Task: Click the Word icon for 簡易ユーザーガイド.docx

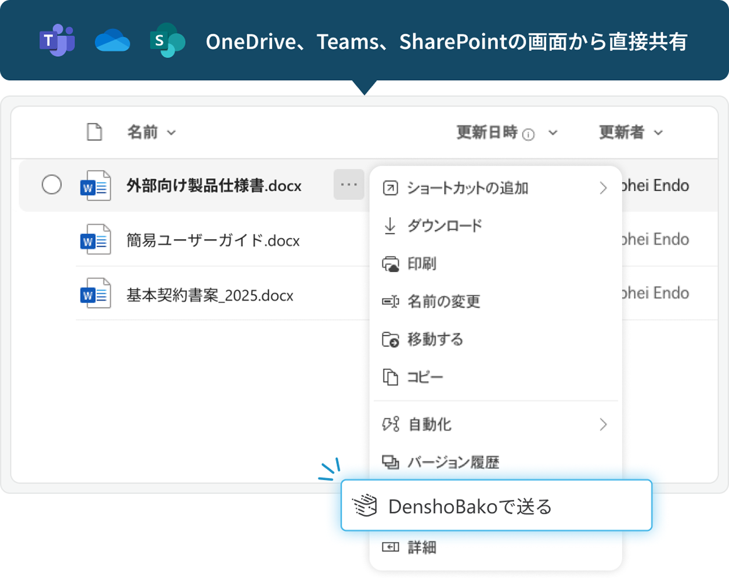Action: tap(95, 239)
